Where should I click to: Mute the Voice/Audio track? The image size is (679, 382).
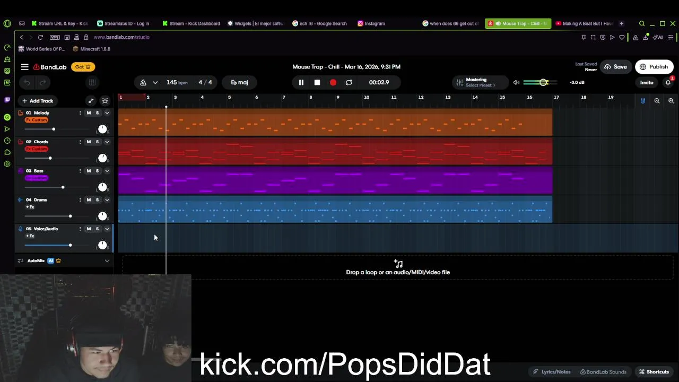tap(89, 229)
